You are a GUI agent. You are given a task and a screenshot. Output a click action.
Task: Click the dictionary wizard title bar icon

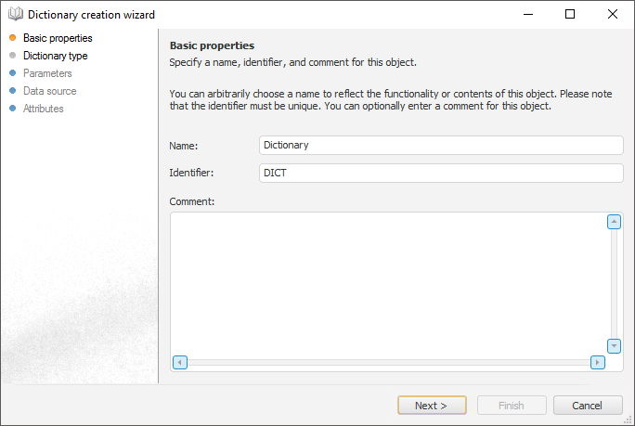(x=15, y=15)
